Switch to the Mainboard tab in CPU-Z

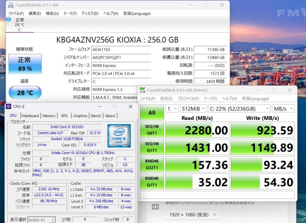pos(30,116)
